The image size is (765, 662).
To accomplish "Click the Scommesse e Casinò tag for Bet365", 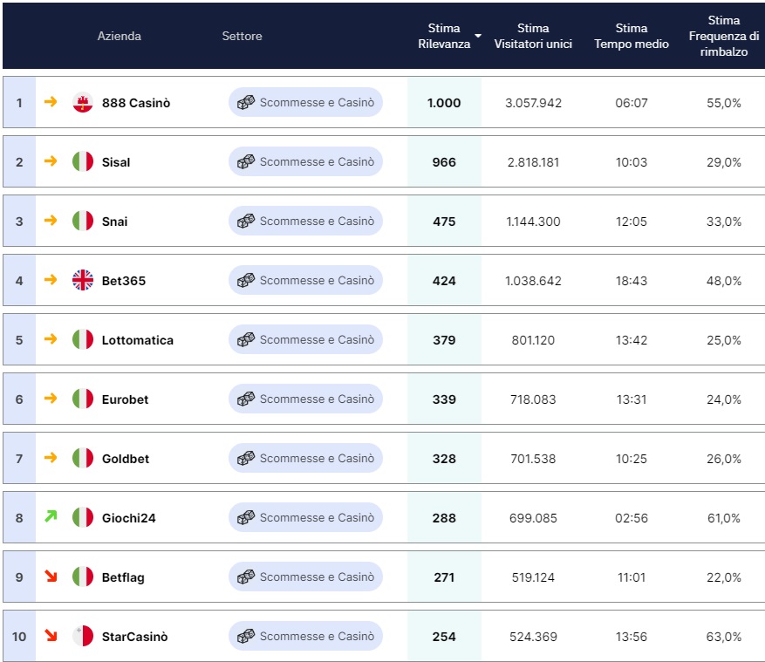I will (x=305, y=280).
